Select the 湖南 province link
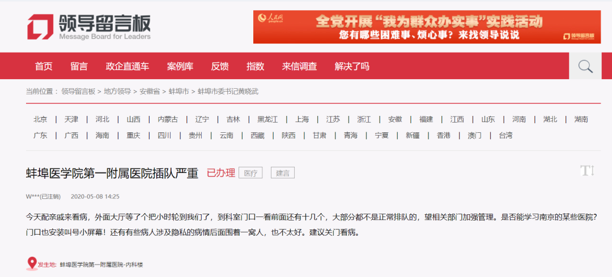Image resolution: width=612 pixels, height=277 pixels. pos(581,119)
